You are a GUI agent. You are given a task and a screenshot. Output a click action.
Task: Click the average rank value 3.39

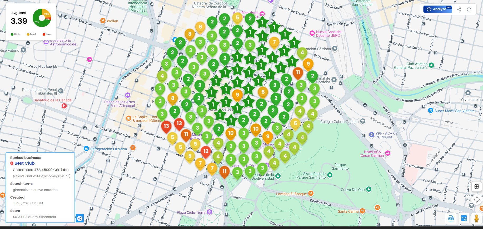coord(19,21)
